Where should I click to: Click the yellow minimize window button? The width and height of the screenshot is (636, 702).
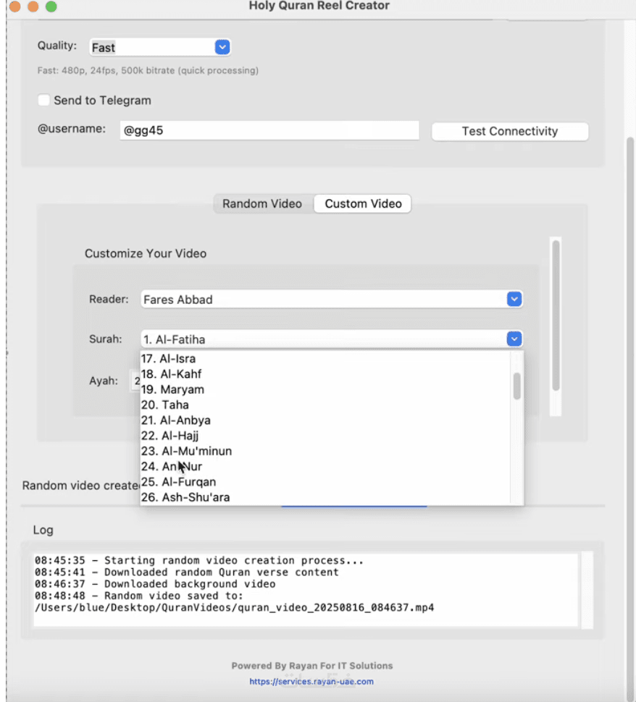(x=33, y=7)
